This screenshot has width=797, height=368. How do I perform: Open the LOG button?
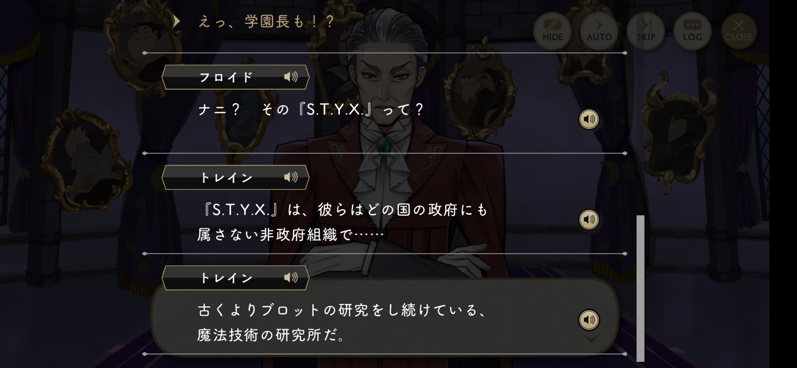pos(692,31)
